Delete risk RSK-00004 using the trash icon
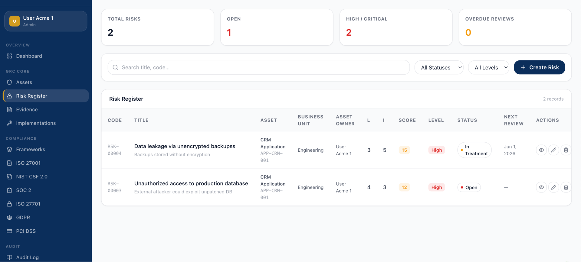 (566, 150)
